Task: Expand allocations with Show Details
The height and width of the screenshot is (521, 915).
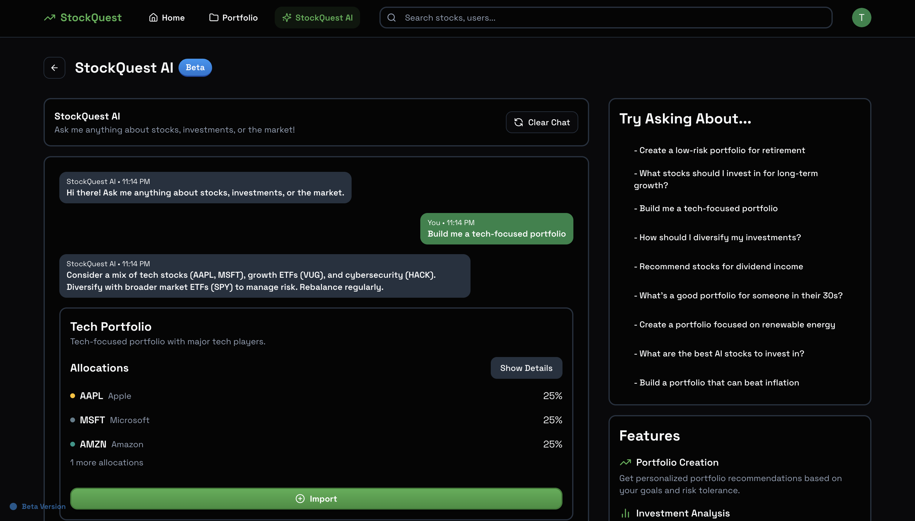Action: coord(526,368)
